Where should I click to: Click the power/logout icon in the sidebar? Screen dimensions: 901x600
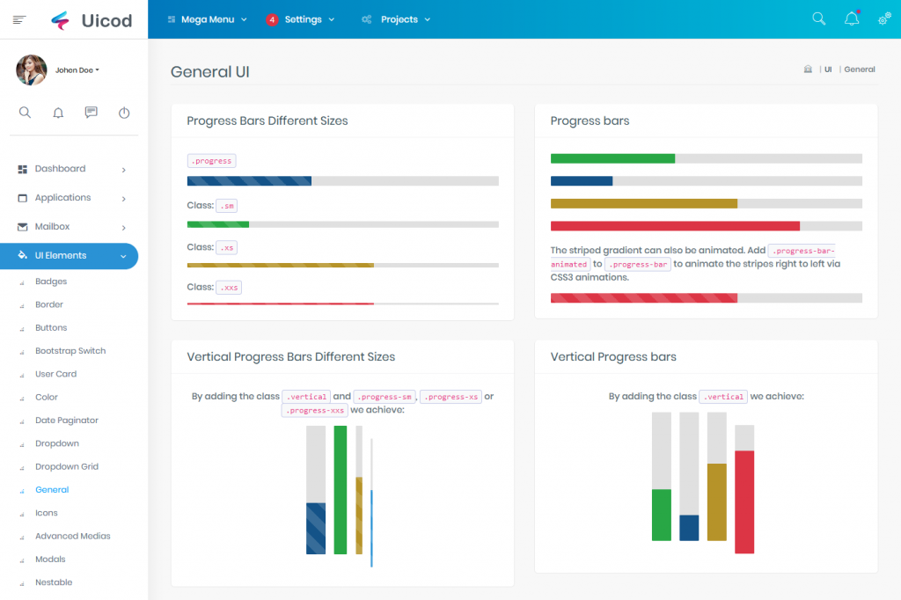coord(124,113)
